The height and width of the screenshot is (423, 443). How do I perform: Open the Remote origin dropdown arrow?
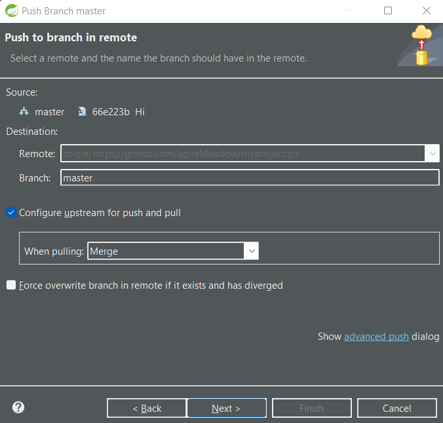click(x=433, y=153)
